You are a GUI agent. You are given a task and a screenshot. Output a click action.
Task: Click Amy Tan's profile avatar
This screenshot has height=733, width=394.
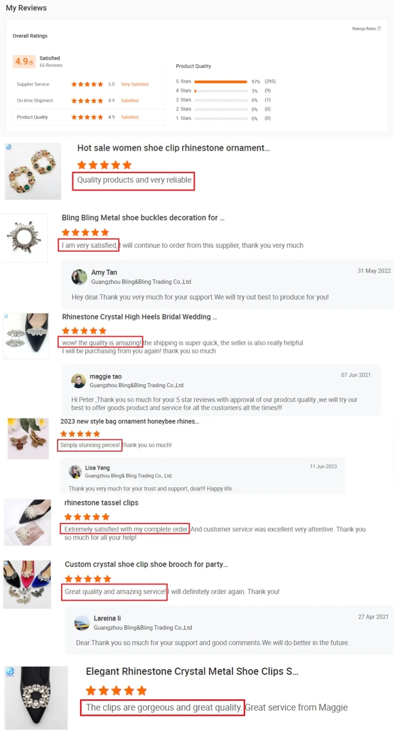pyautogui.click(x=79, y=277)
